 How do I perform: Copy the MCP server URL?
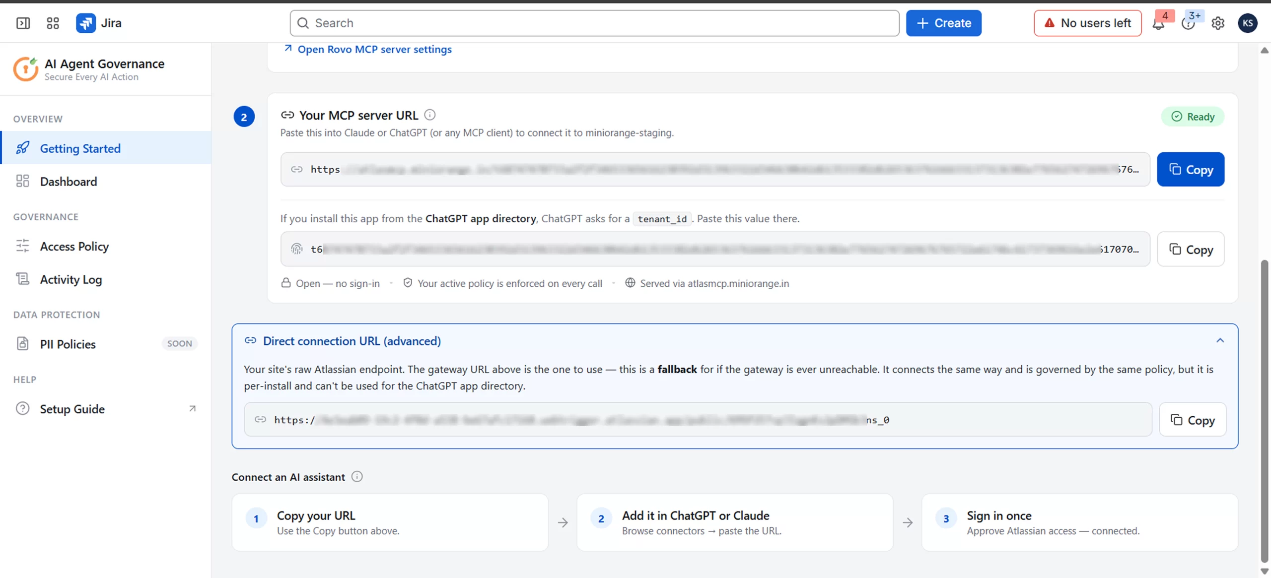(x=1191, y=170)
